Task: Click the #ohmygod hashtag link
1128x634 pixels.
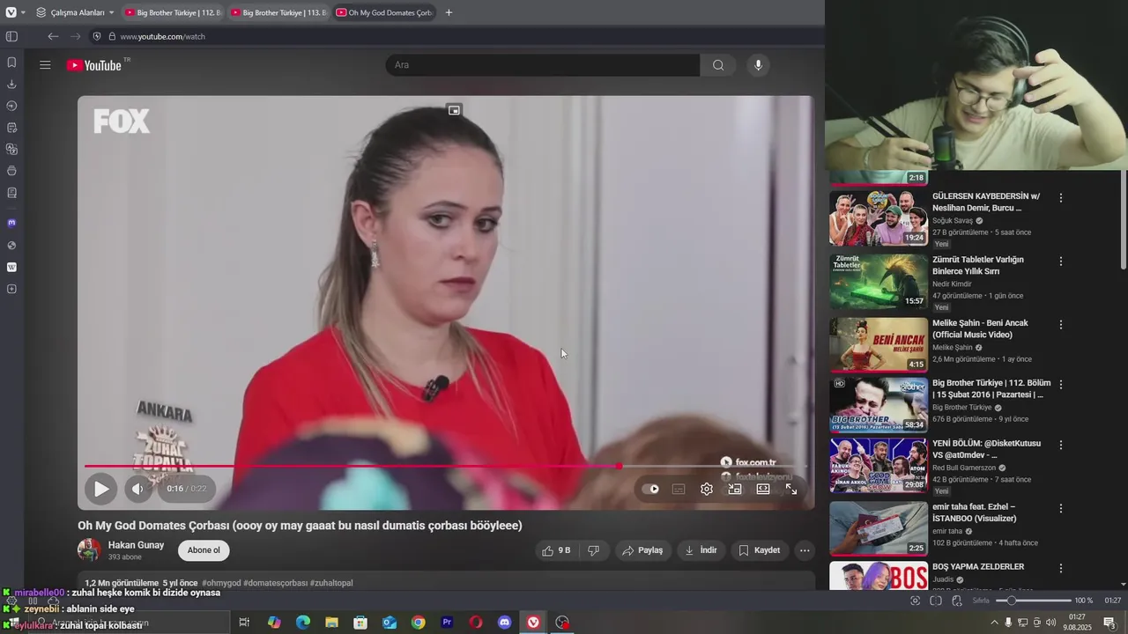Action: (221, 583)
